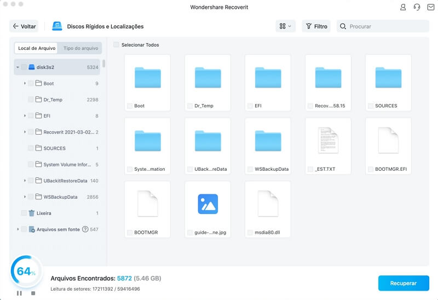Screen dimensions: 438x300
Task: Check the Lixeira checkbox
Action: click(x=24, y=213)
